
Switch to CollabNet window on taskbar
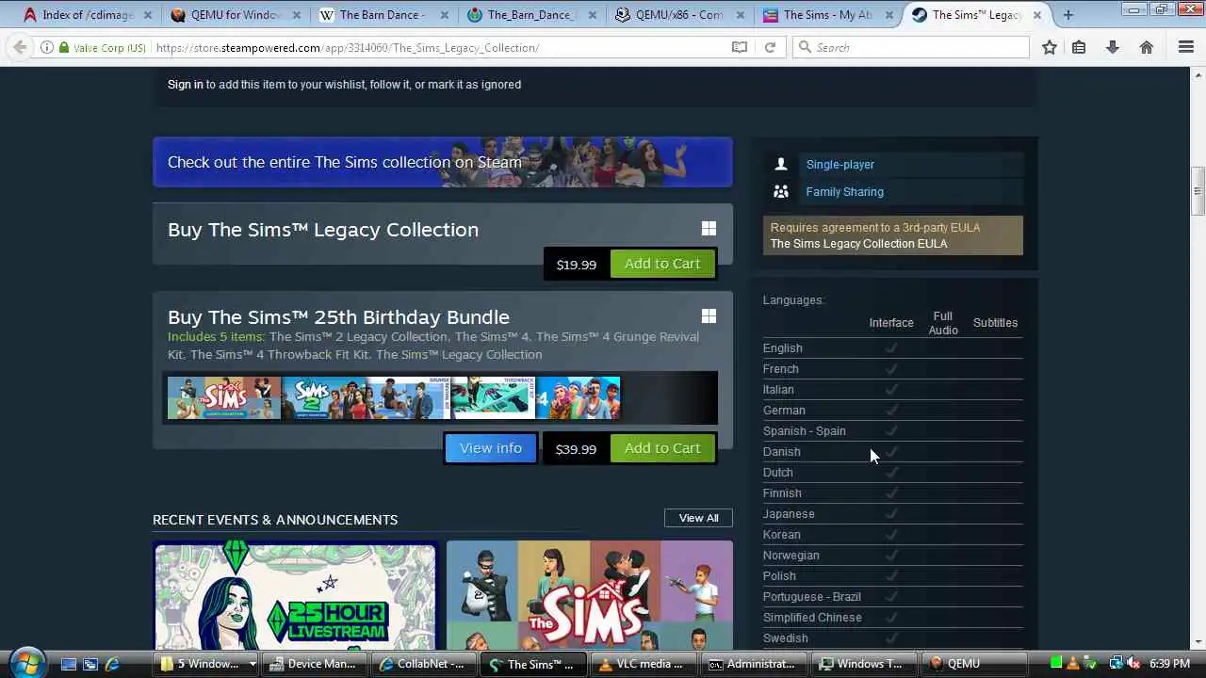[x=421, y=664]
